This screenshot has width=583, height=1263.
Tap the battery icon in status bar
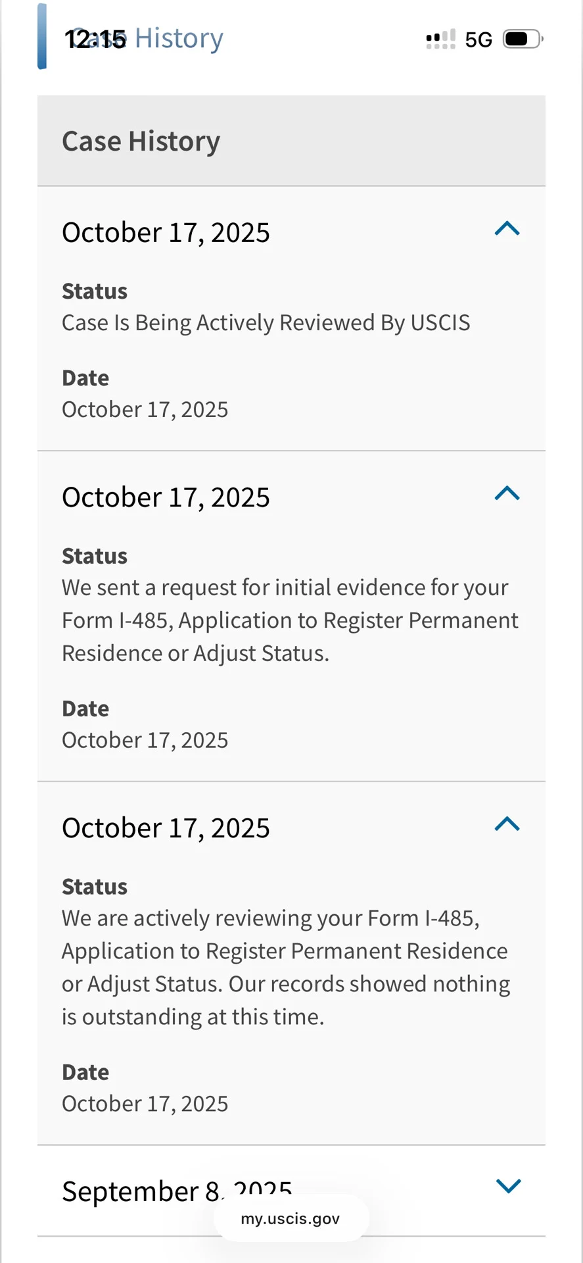pyautogui.click(x=523, y=39)
